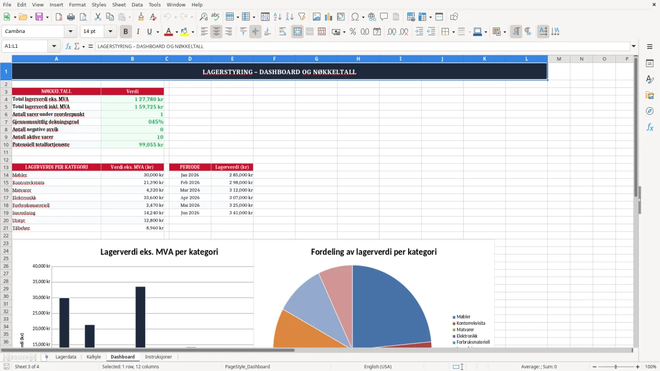Viewport: 660px width, 371px height.
Task: Click the zoom-in plus button
Action: [x=637, y=367]
